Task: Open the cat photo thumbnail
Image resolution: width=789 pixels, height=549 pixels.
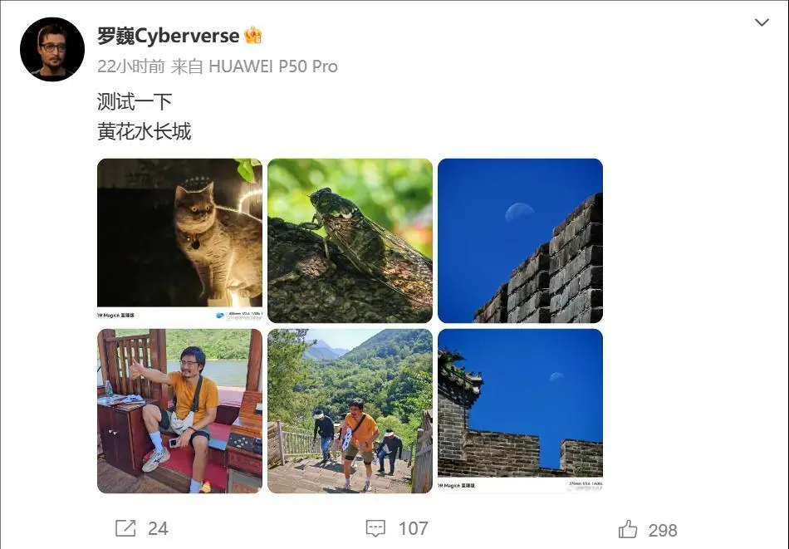Action: 179,241
